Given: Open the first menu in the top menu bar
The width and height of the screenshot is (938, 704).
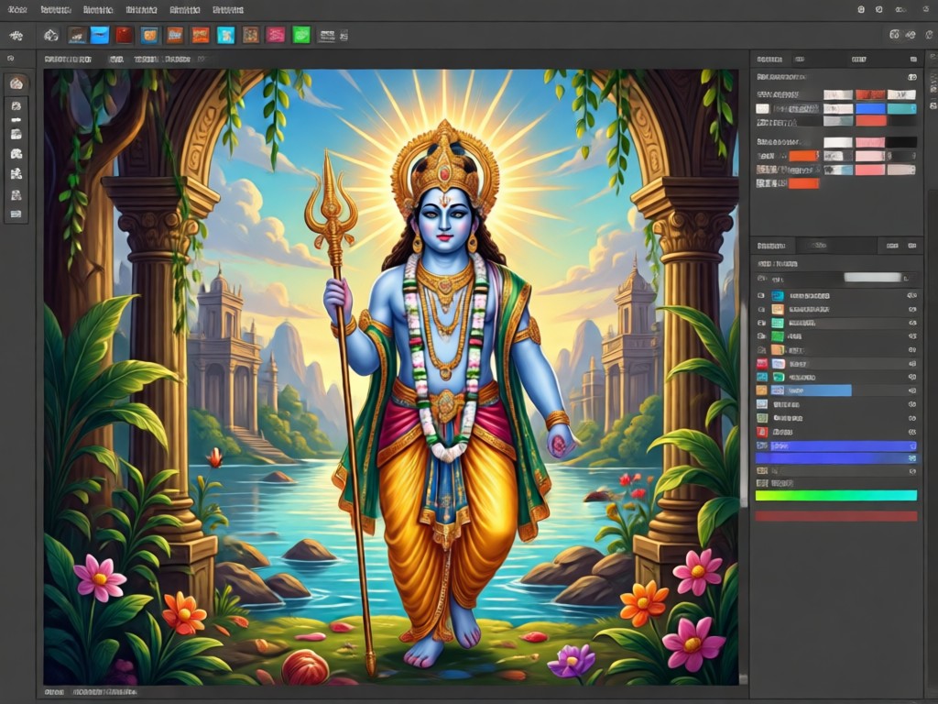Looking at the screenshot, I should tap(16, 10).
